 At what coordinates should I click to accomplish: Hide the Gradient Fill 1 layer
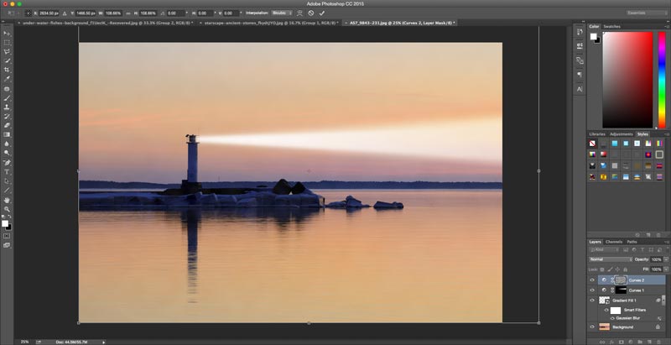point(592,301)
